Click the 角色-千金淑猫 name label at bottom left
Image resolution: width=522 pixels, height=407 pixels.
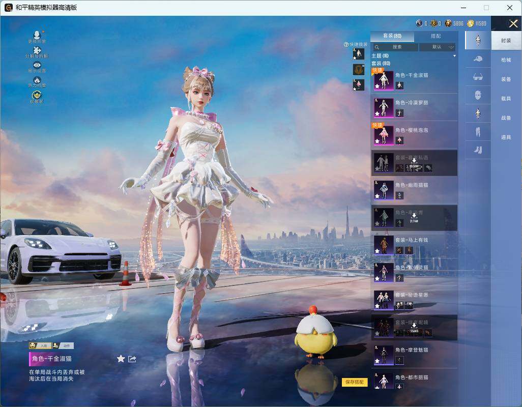coord(51,359)
